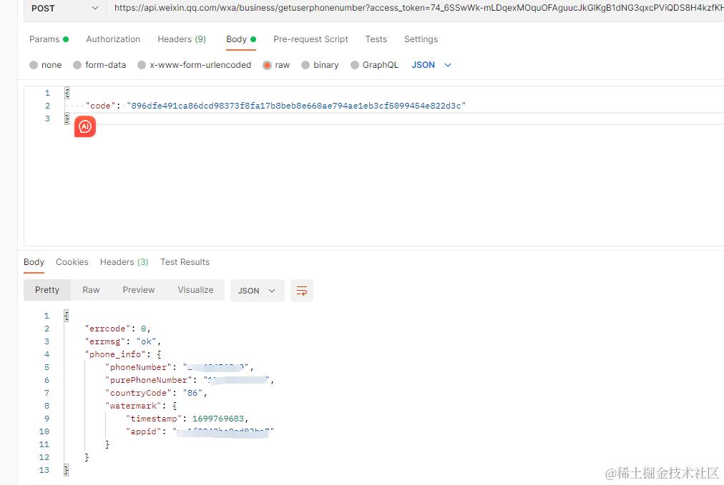
Task: Click the "errmsg" key in response
Action: point(105,341)
